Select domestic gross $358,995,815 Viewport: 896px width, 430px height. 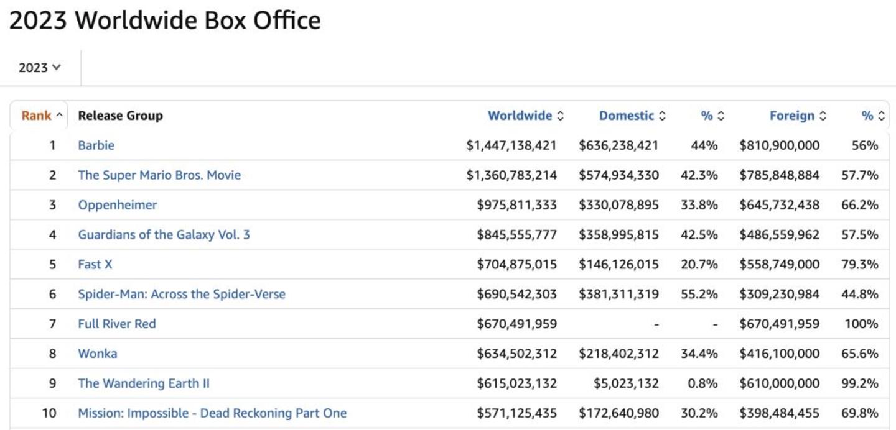point(618,235)
